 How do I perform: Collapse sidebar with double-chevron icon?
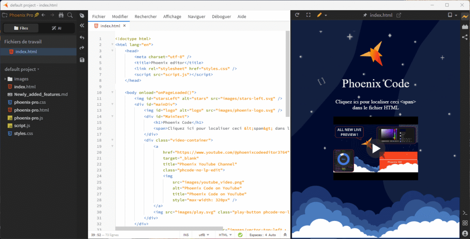pos(82,25)
